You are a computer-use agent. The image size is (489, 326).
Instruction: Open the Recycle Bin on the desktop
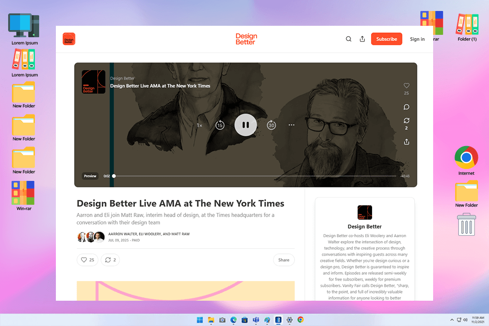467,224
